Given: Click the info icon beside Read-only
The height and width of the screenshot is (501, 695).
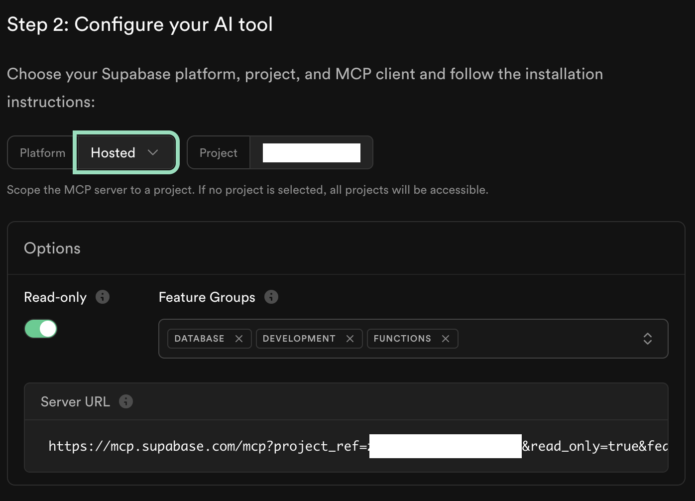Looking at the screenshot, I should (x=103, y=297).
